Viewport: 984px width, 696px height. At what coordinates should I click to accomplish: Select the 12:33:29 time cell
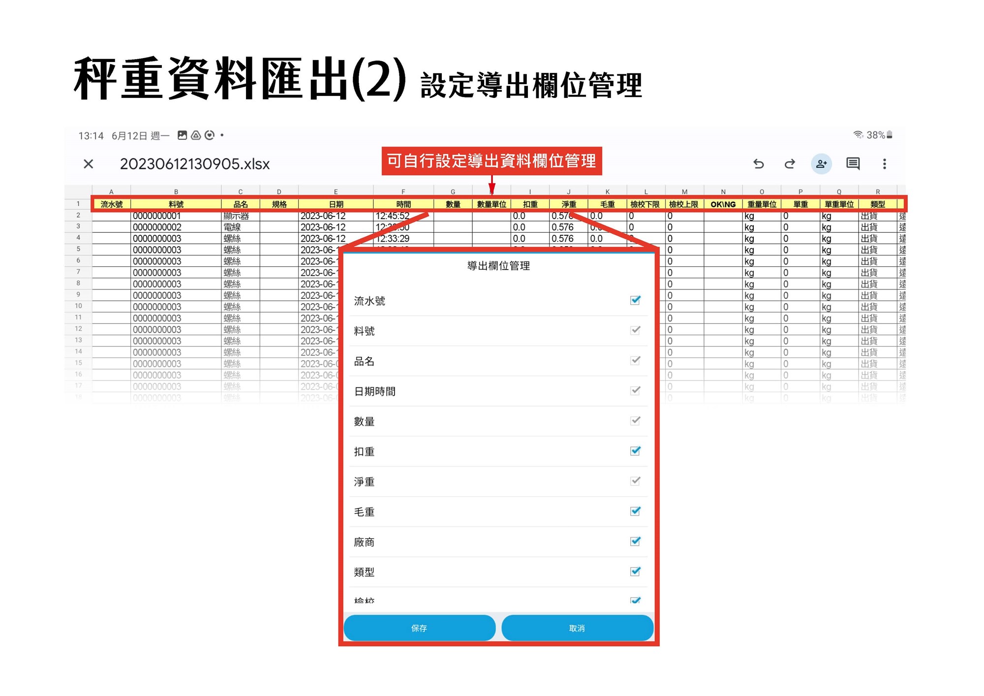pos(403,238)
